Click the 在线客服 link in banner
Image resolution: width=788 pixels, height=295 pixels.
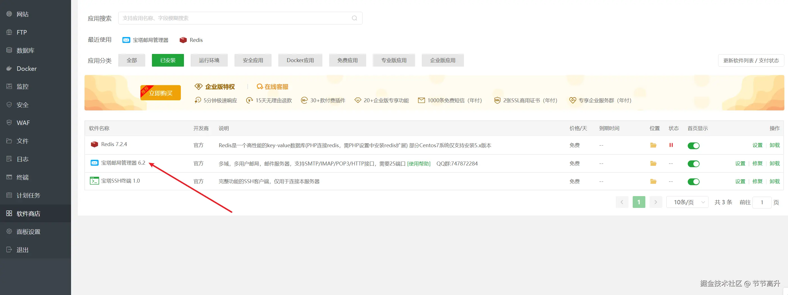[x=273, y=87]
